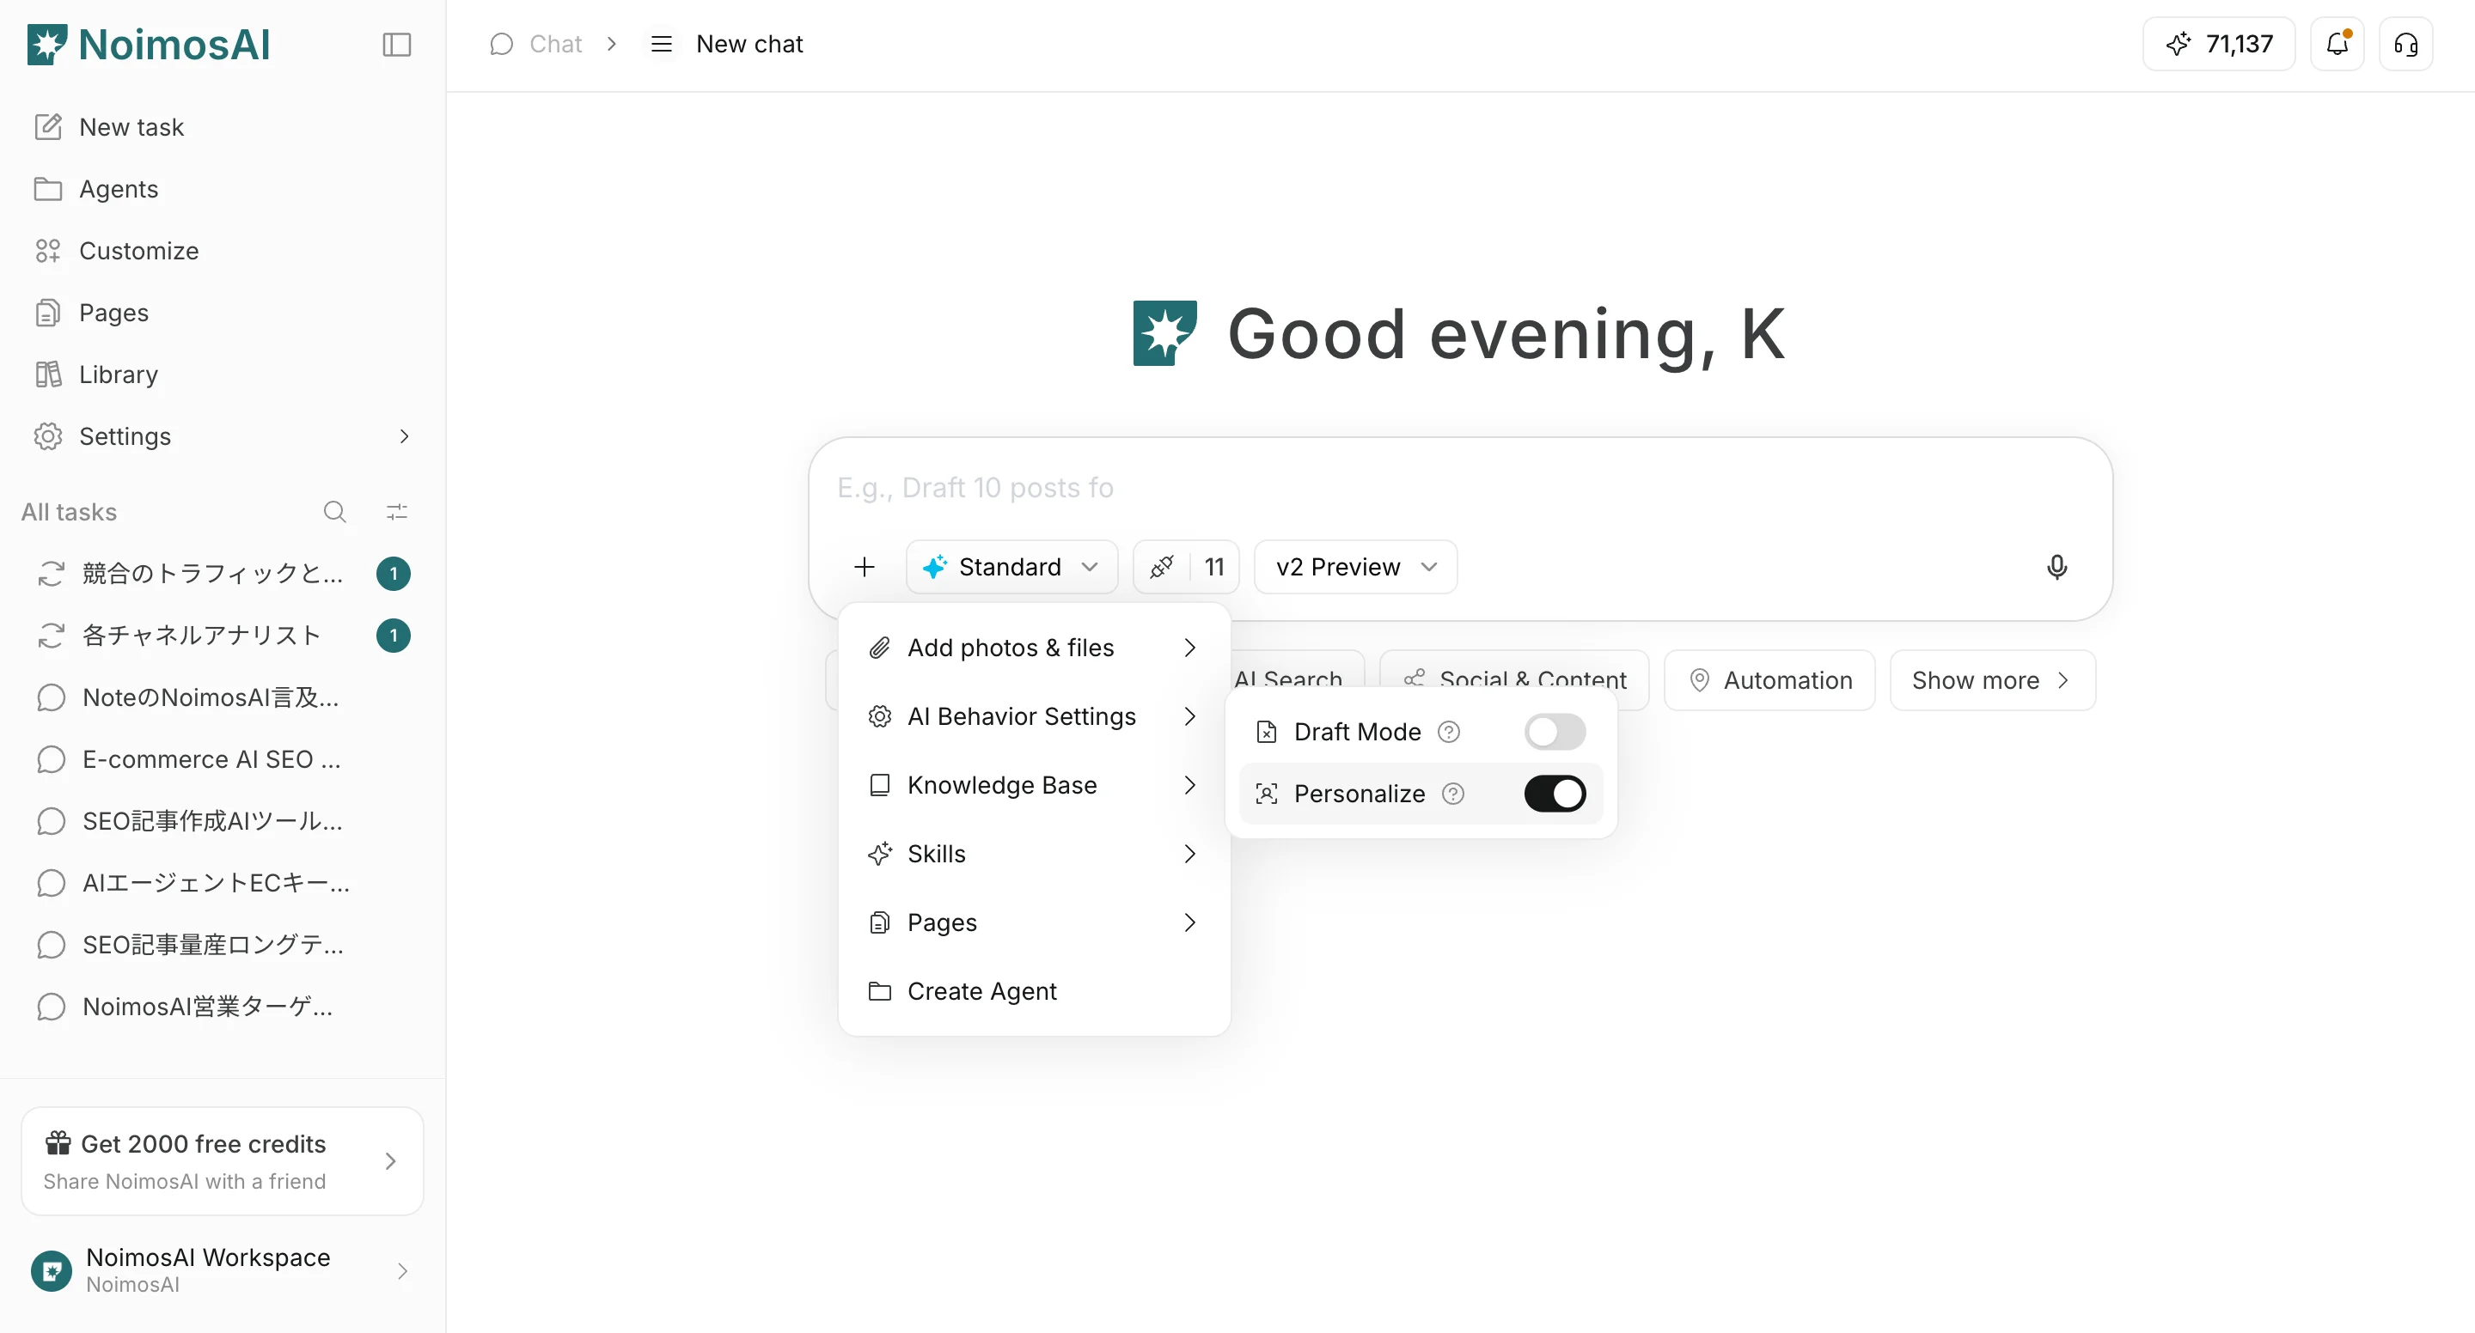Open the Skills submenu

[1034, 854]
